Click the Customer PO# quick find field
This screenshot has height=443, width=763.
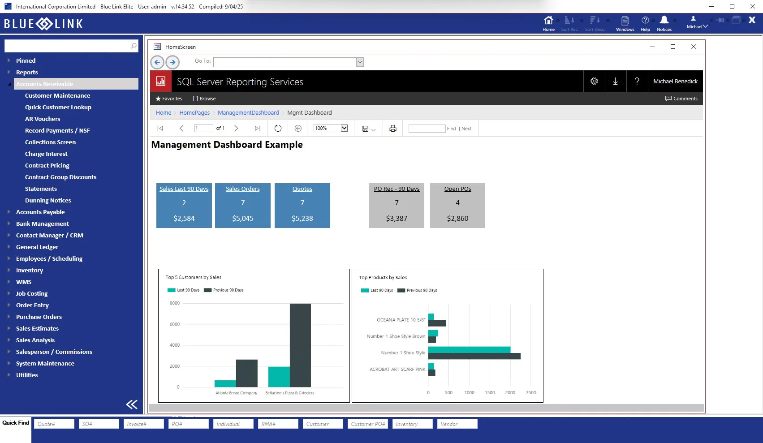pos(368,424)
